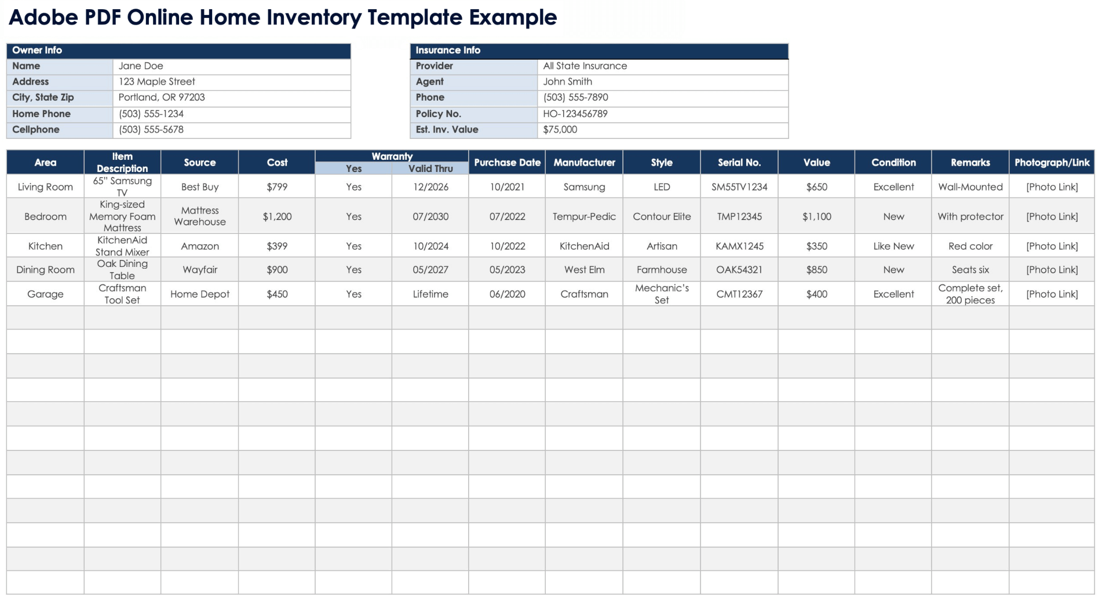This screenshot has width=1102, height=601.
Task: Select the Craftsman Tool Set description cell
Action: [122, 294]
